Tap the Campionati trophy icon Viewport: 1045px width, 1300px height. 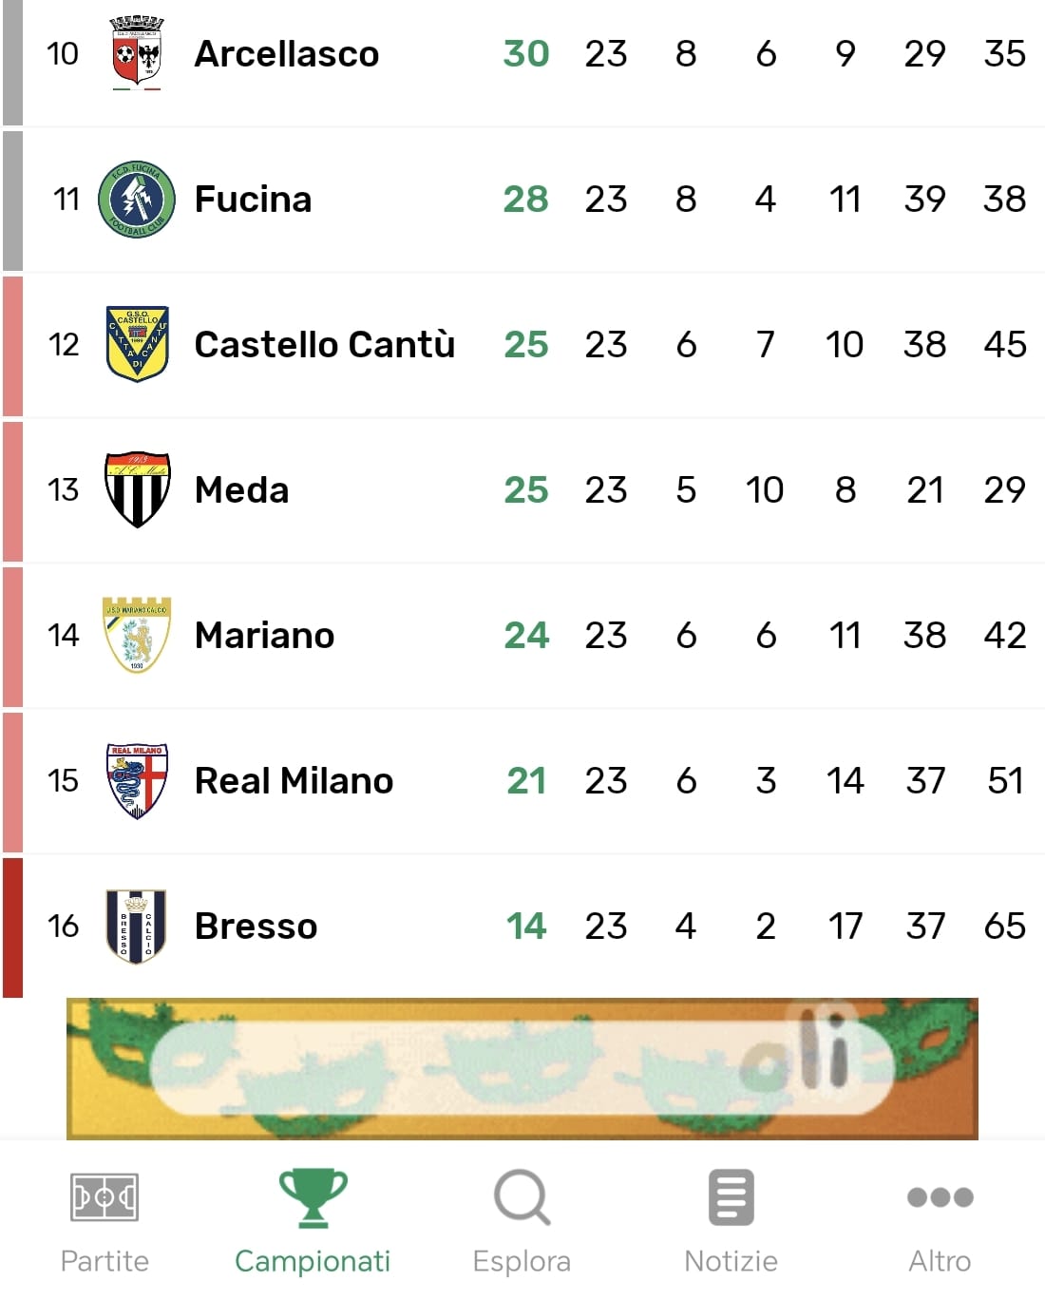pyautogui.click(x=313, y=1197)
